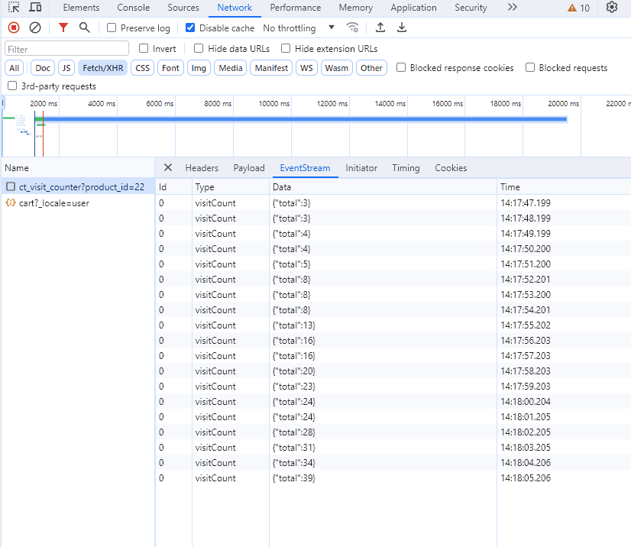Open the No throttling dropdown
The image size is (631, 547).
click(299, 28)
